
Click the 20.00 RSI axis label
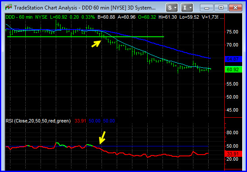click(232, 159)
